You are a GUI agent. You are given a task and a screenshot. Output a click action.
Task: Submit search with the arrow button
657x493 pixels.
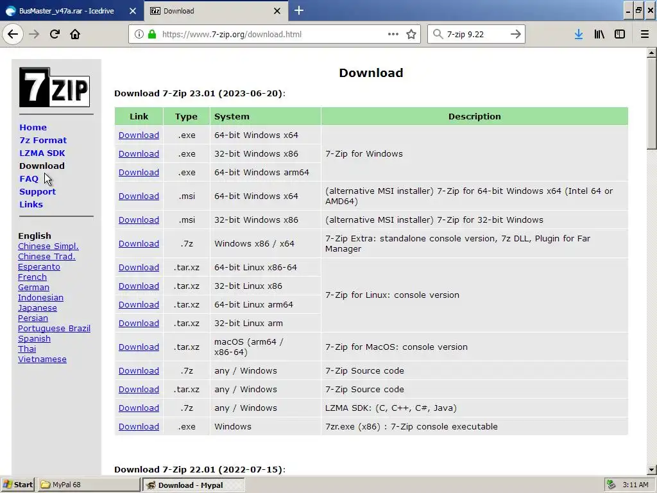(515, 34)
